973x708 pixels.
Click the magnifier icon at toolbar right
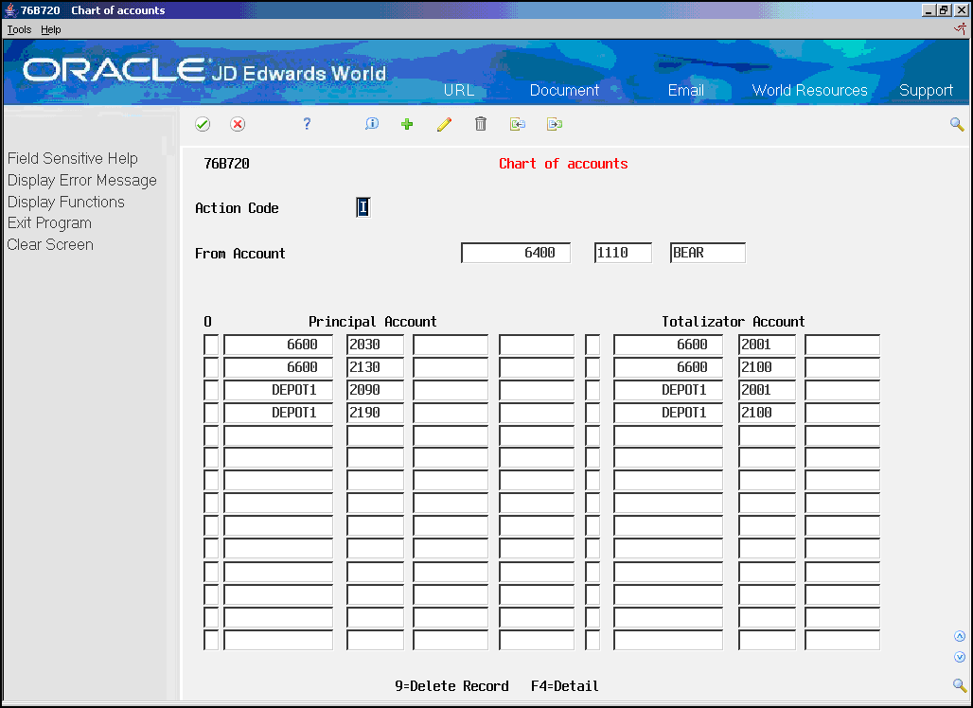(957, 124)
